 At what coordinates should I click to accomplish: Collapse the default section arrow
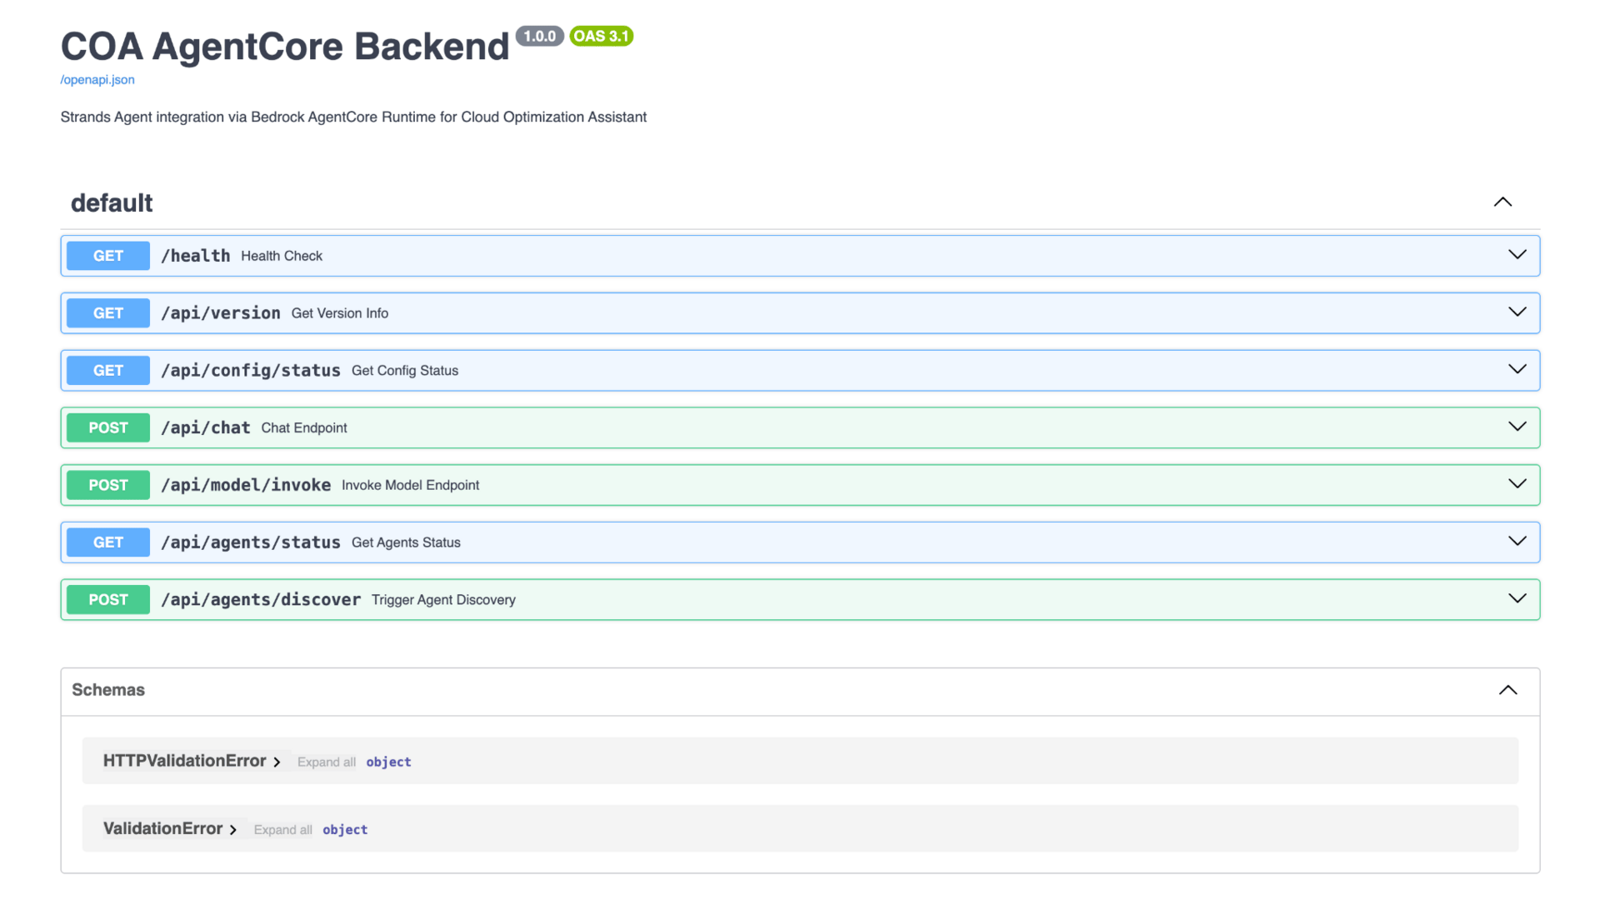[x=1502, y=202]
